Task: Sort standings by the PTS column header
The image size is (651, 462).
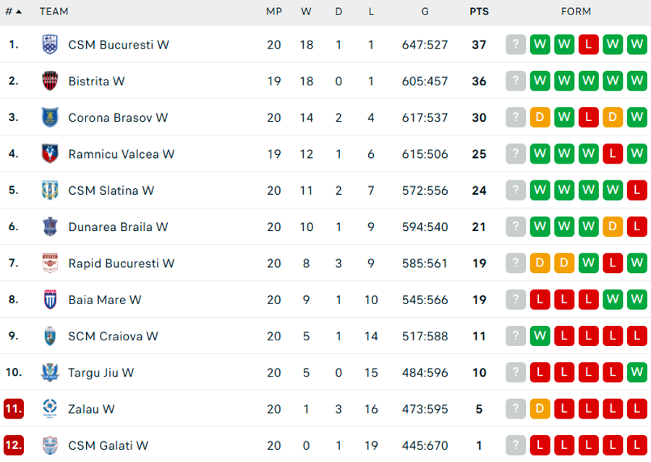Action: tap(479, 12)
